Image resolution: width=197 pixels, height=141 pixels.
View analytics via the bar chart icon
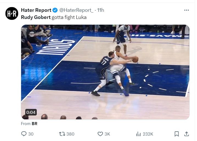point(138,134)
